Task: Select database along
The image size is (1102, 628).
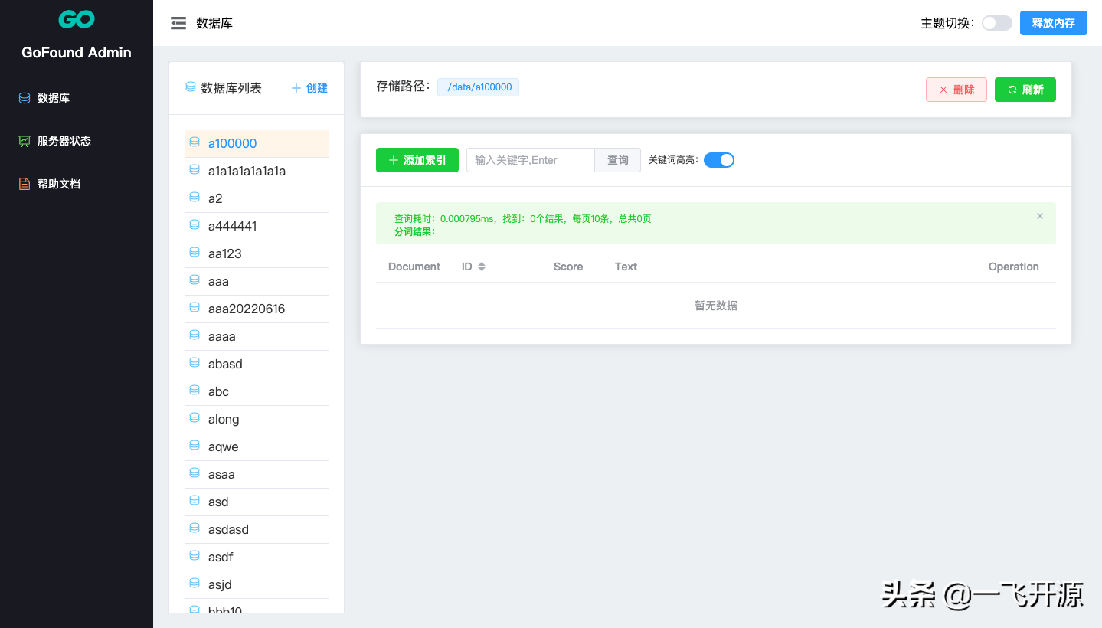Action: 257,419
